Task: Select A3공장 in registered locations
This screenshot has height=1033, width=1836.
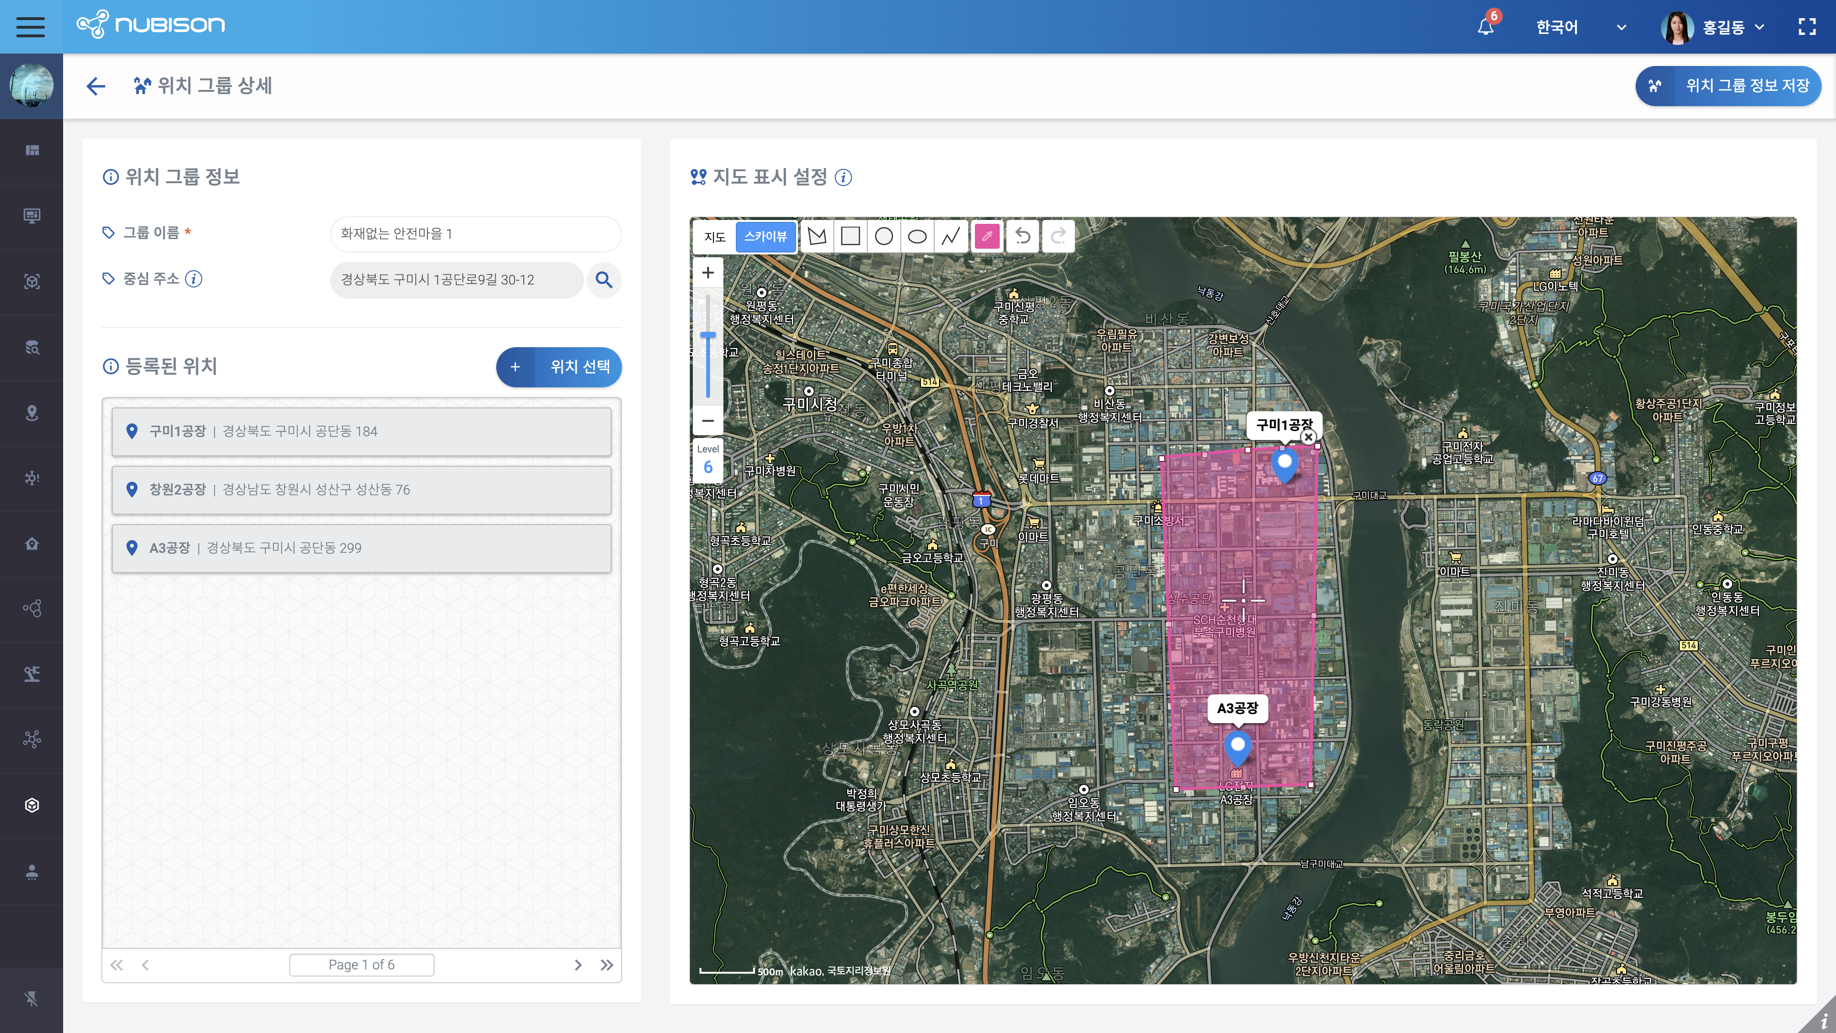Action: point(361,548)
